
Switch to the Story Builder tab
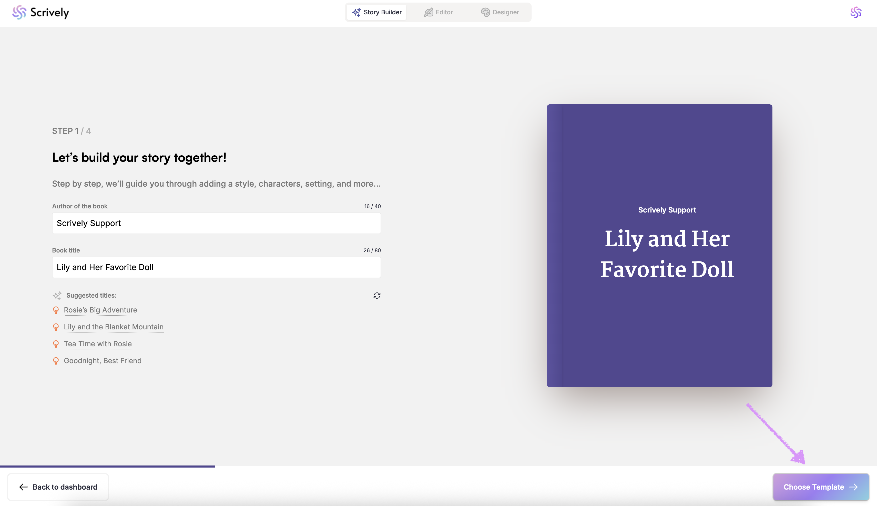pos(377,12)
